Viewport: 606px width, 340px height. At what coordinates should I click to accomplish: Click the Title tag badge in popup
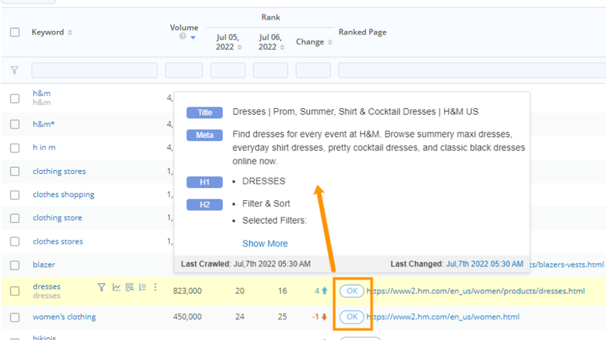click(205, 113)
